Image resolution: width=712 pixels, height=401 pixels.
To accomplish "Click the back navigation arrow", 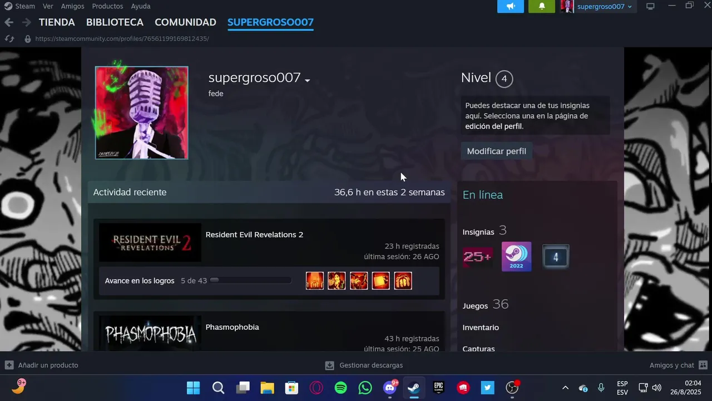I will tap(9, 22).
